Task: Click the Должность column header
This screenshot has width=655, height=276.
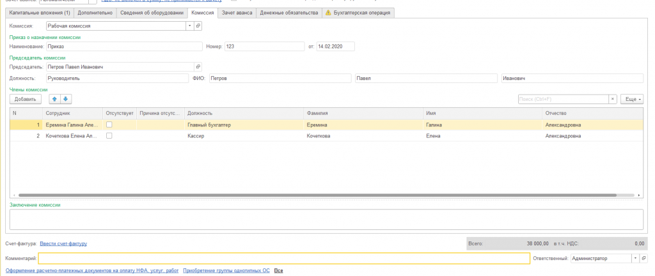Action: pyautogui.click(x=244, y=113)
